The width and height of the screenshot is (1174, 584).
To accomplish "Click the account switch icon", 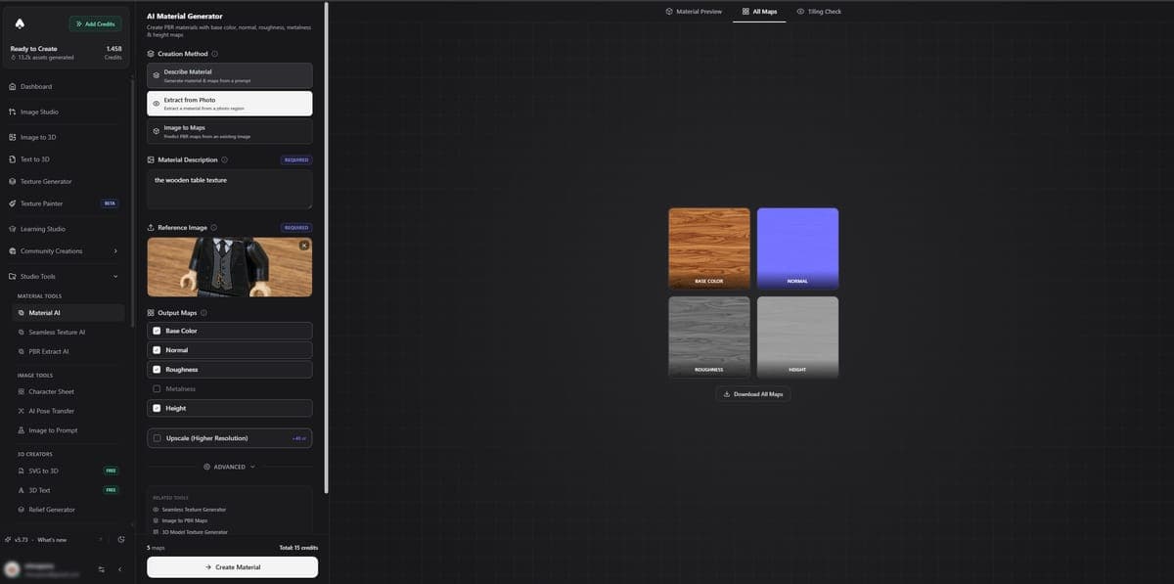I will tap(102, 569).
